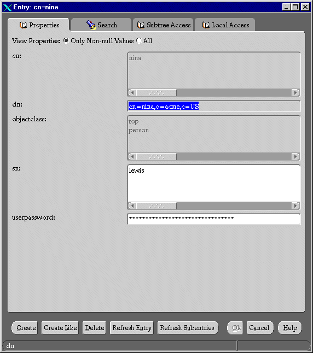Click the Create button

[25, 328]
